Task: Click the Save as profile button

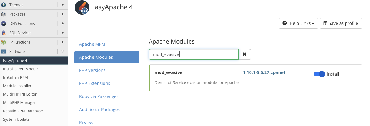Action: [x=341, y=23]
